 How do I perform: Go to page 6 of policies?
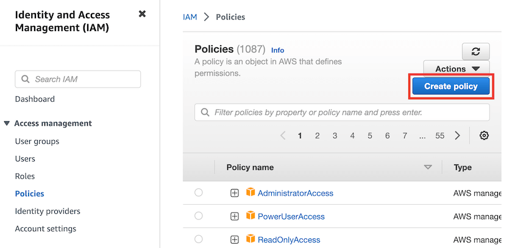pos(387,136)
